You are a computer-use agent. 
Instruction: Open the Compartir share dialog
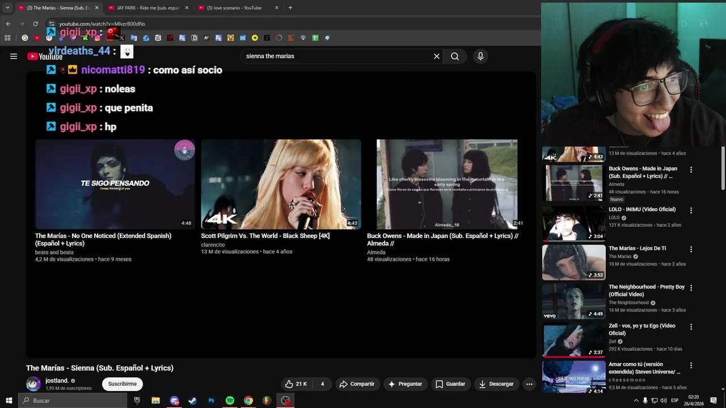[x=357, y=384]
